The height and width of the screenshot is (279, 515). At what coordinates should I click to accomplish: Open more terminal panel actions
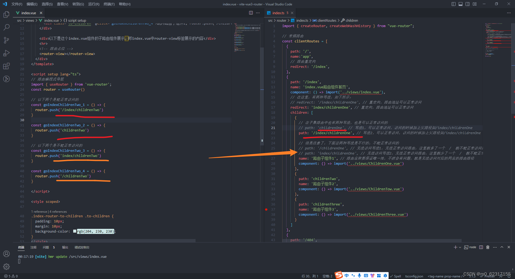tap(495, 247)
